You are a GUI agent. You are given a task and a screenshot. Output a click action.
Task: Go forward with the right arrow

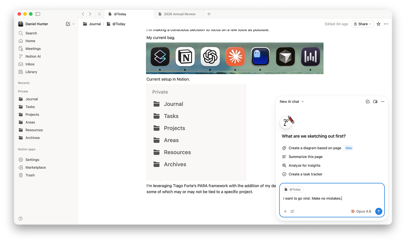[90, 14]
